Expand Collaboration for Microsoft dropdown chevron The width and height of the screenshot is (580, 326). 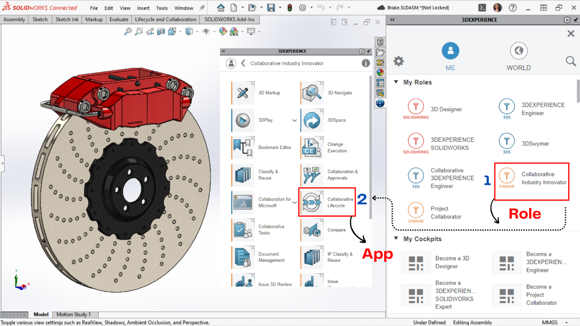tap(295, 203)
